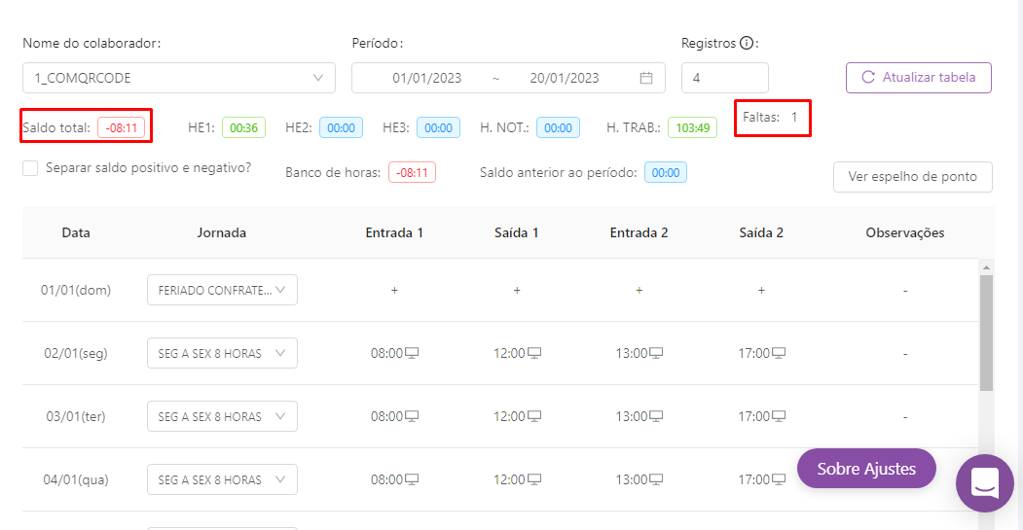Click monitor icon beside 12:00 on 03/01
1023x530 pixels.
coord(534,416)
